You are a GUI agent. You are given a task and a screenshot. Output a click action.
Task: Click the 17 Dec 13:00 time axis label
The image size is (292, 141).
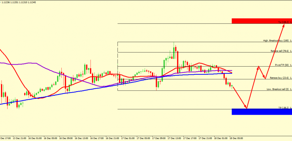tap(175, 138)
